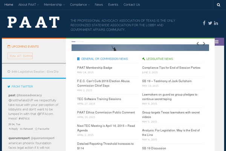Open SB 19 – Testimony of Jack Gullahorn
This screenshot has width=226, height=151.
click(x=167, y=81)
